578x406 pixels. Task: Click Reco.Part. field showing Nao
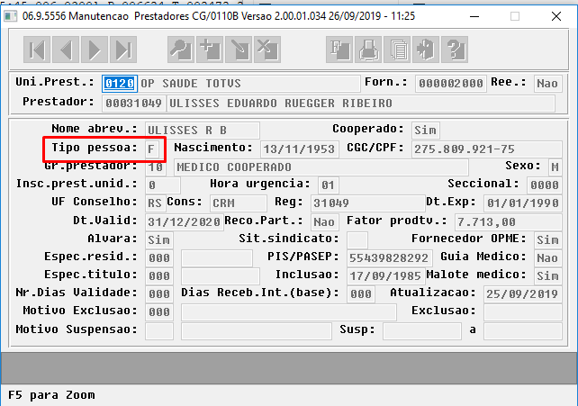(x=324, y=222)
